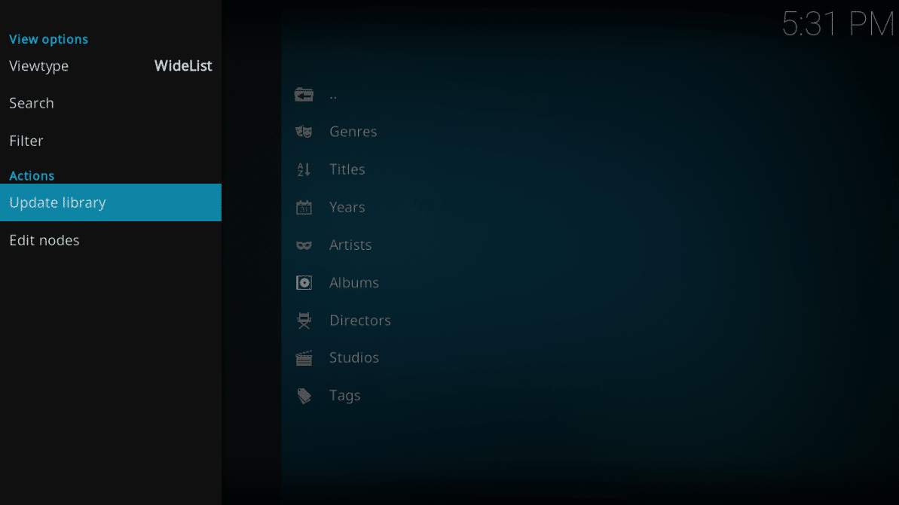Viewport: 899px width, 505px height.
Task: Click the Years calendar icon
Action: click(x=304, y=207)
